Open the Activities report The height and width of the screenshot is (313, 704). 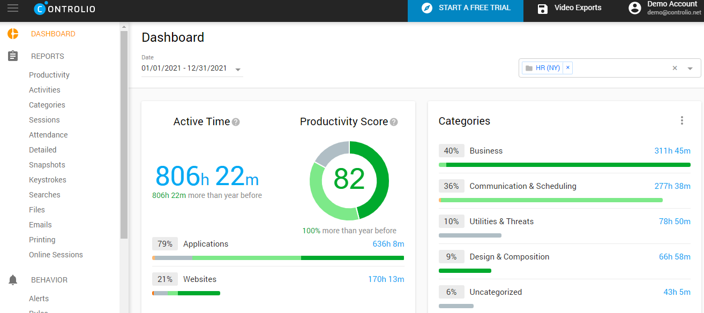44,90
